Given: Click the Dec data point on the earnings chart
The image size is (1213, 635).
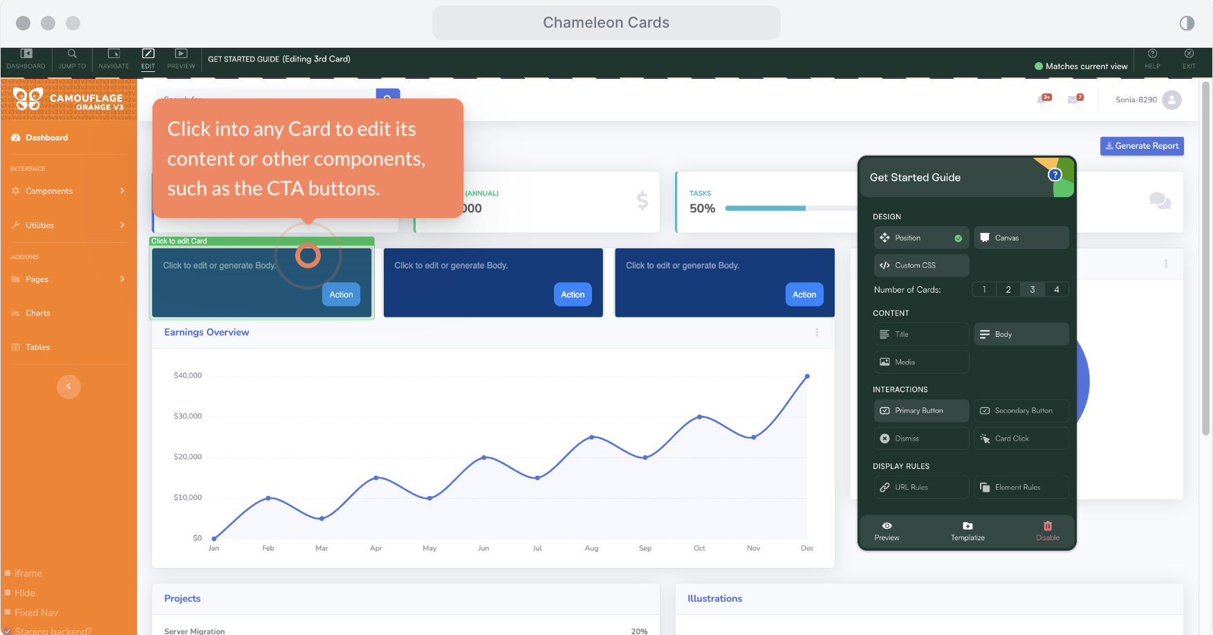Looking at the screenshot, I should (807, 377).
